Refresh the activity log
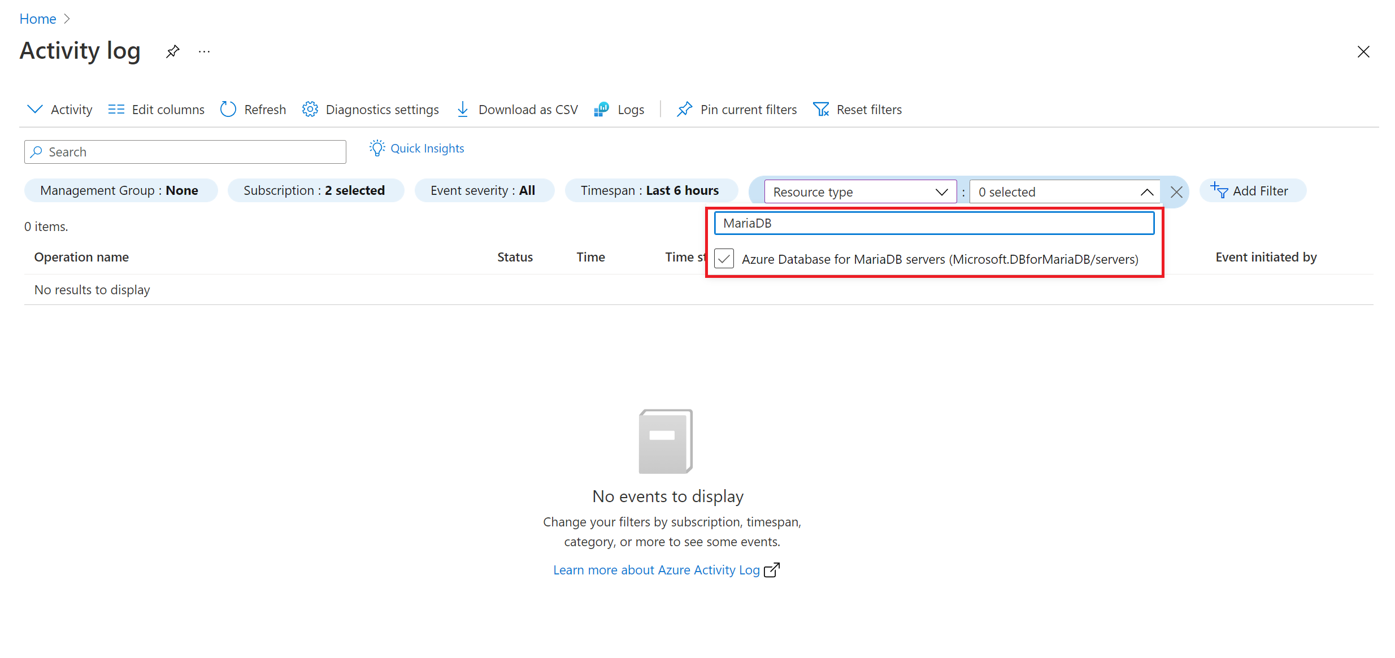Screen dimensions: 1395x658 point(253,109)
